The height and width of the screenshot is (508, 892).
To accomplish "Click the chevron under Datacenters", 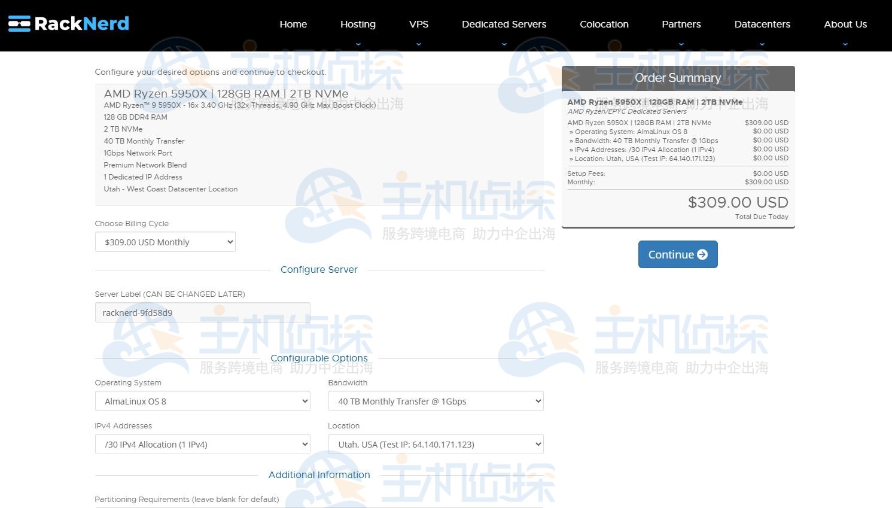I will click(x=762, y=44).
